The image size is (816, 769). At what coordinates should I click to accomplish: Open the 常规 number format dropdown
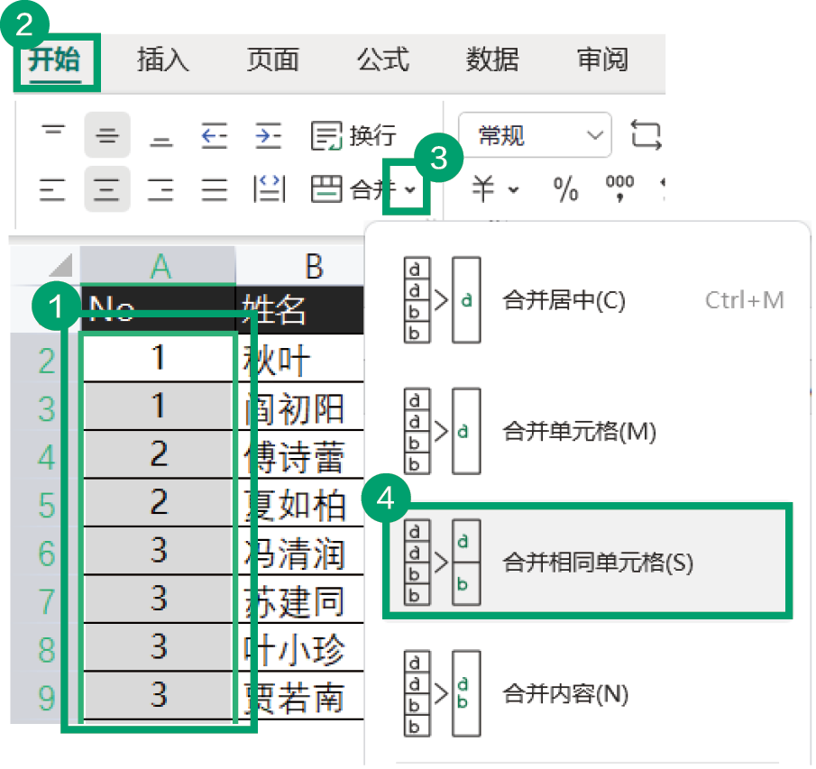click(535, 136)
